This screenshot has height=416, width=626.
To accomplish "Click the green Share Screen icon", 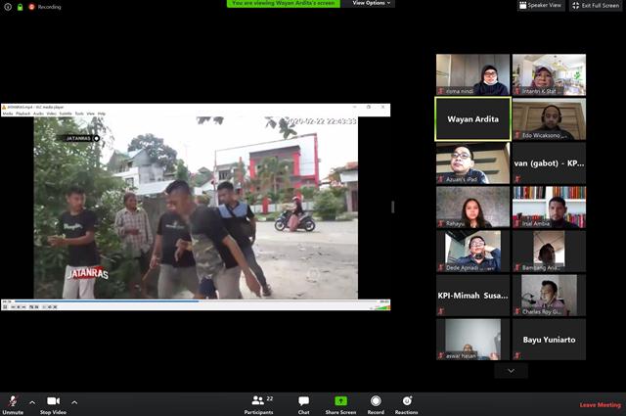I will (x=340, y=401).
